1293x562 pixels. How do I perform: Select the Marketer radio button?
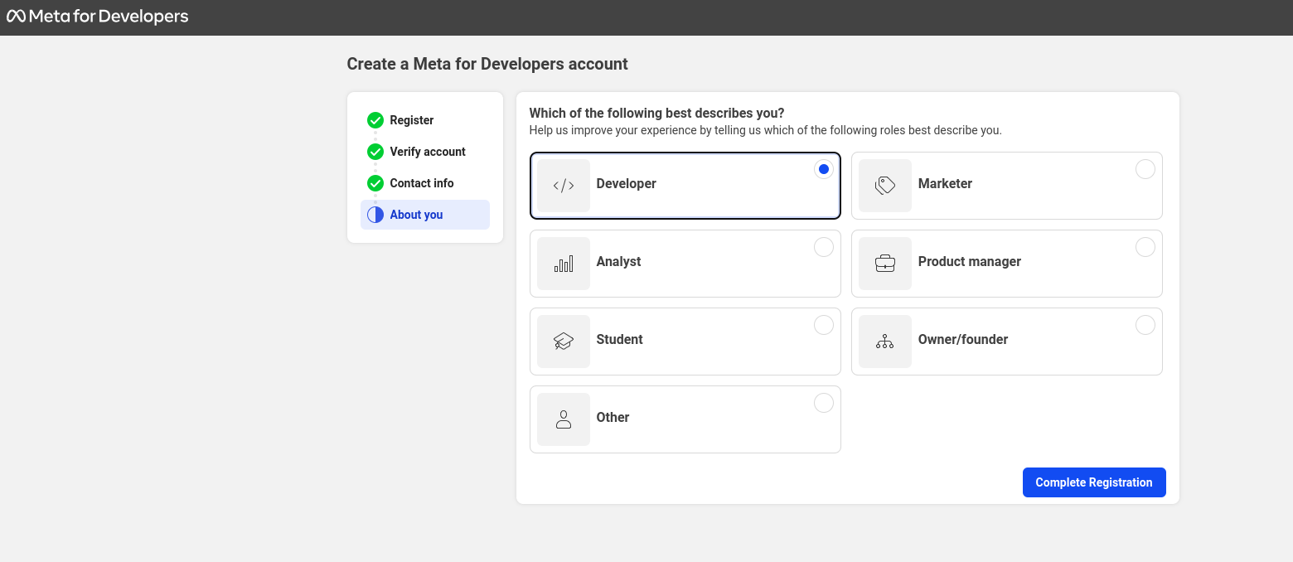click(1145, 169)
